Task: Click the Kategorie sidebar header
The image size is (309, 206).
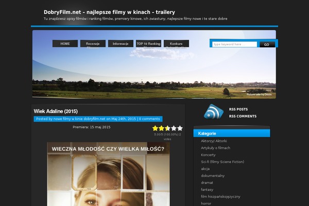Action: (x=232, y=133)
